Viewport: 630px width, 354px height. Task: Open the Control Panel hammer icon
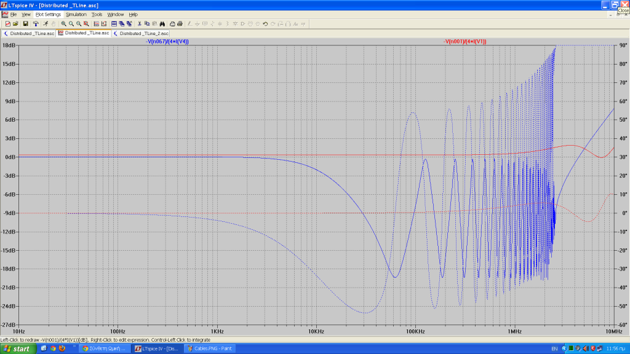[x=36, y=24]
